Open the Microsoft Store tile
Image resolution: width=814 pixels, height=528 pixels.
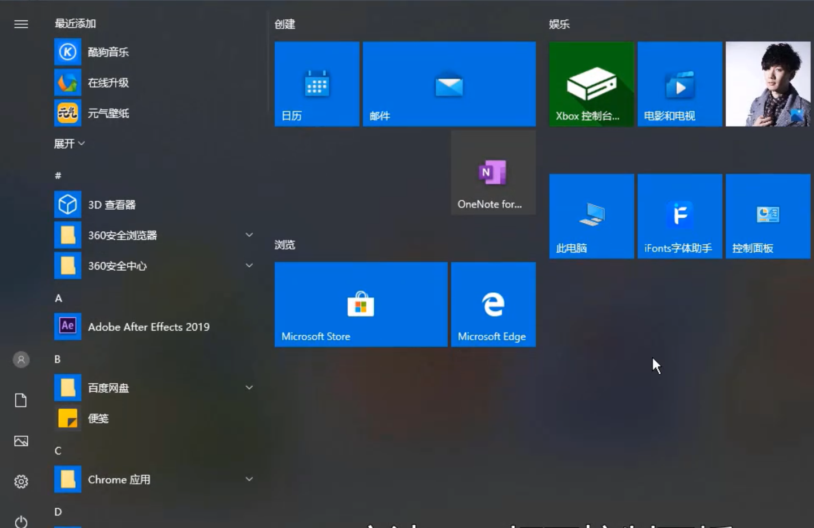pyautogui.click(x=361, y=304)
